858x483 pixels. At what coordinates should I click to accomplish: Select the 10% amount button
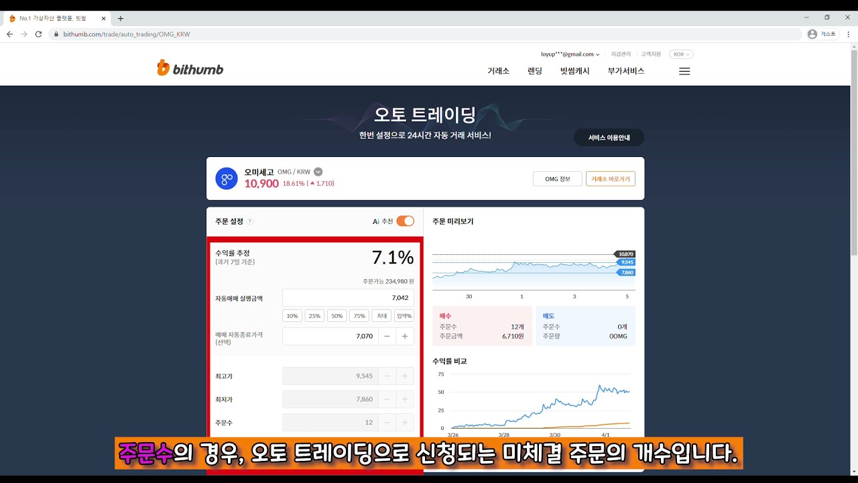click(x=292, y=316)
